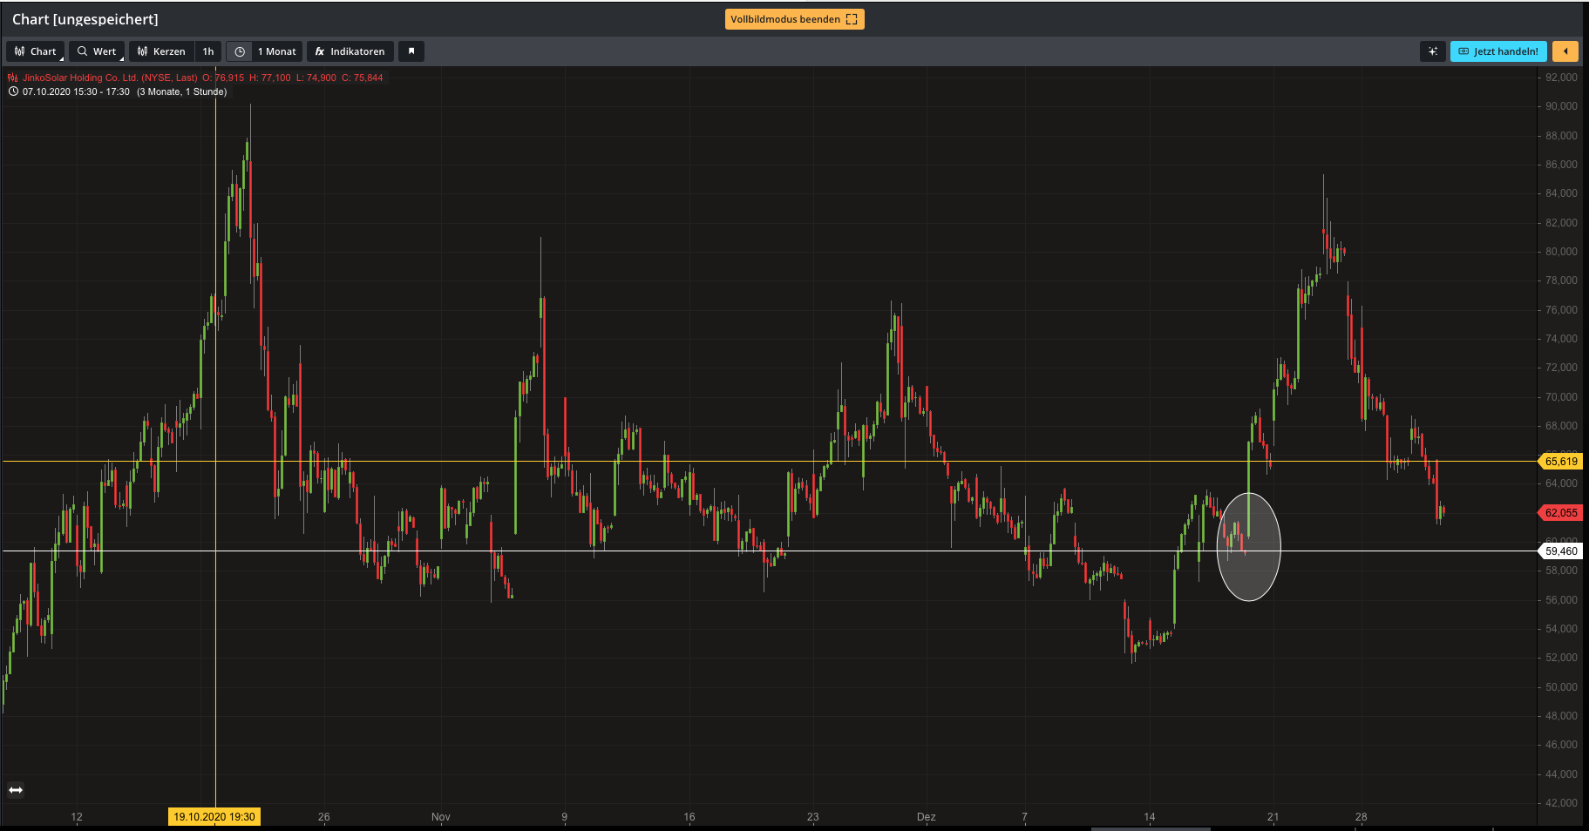Click the 19.10.2020 19:30 date marker

[x=214, y=817]
